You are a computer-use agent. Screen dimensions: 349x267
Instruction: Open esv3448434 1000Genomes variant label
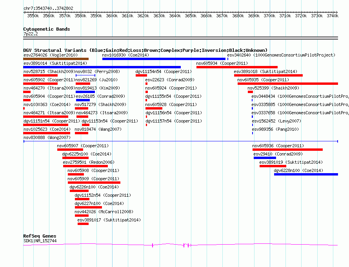(300, 96)
